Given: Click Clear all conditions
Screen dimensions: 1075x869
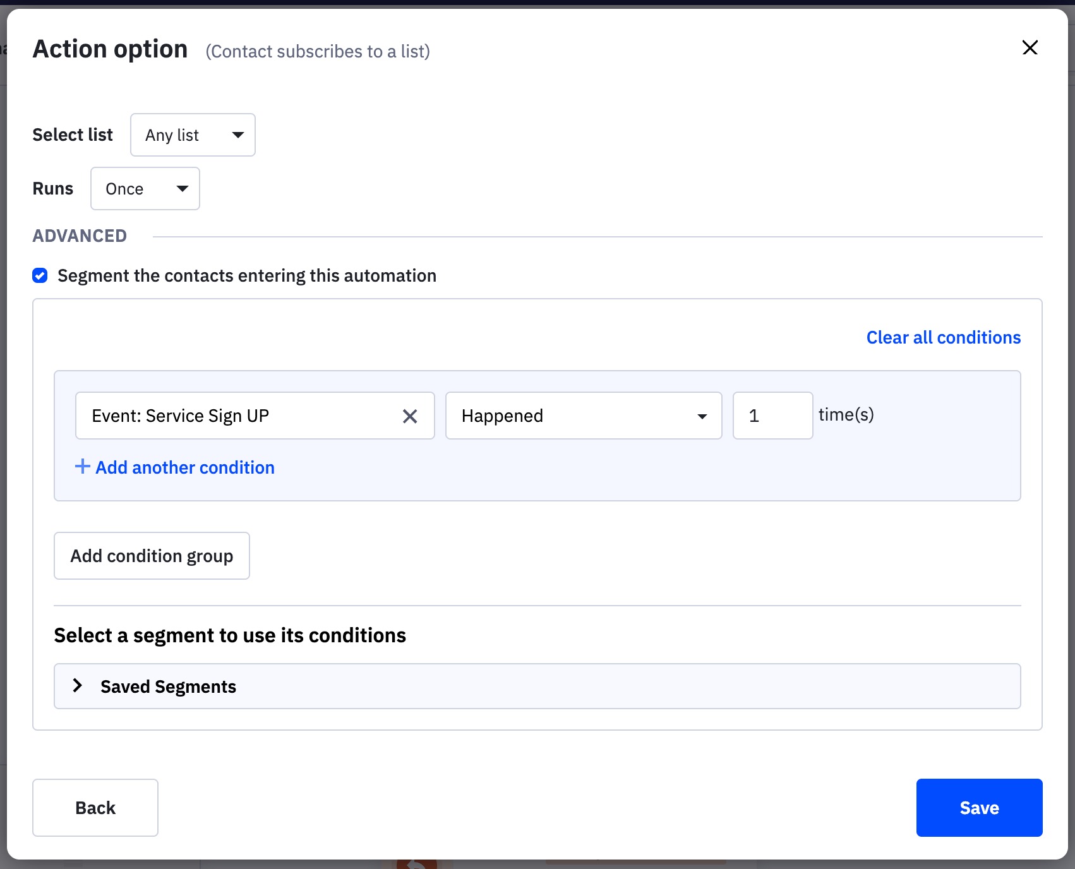Looking at the screenshot, I should click(943, 337).
